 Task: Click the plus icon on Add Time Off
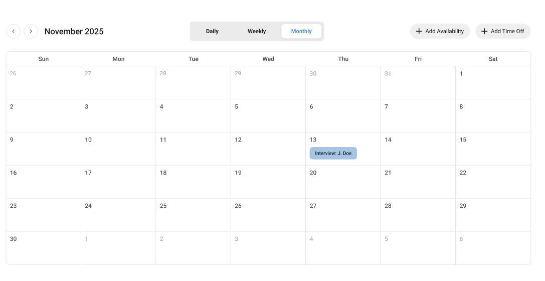(x=484, y=31)
